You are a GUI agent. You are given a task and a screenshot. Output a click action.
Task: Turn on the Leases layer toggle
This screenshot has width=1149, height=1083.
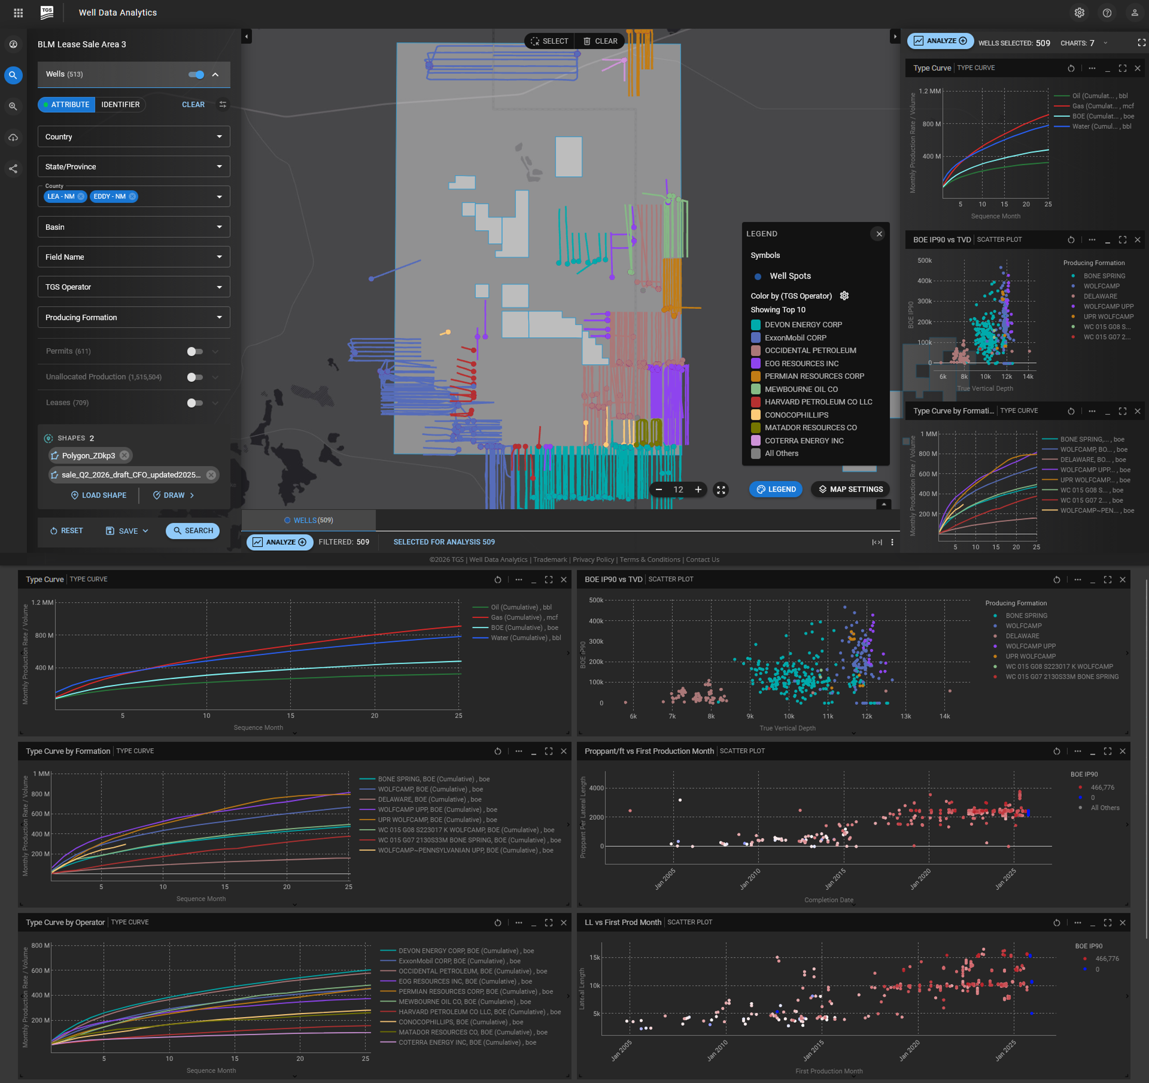tap(195, 403)
